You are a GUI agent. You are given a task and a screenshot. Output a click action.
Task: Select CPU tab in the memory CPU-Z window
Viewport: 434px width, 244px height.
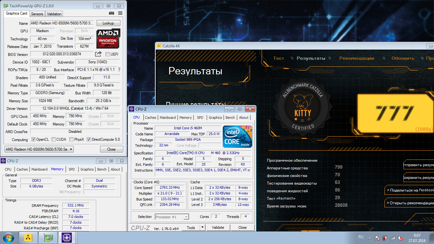8,169
